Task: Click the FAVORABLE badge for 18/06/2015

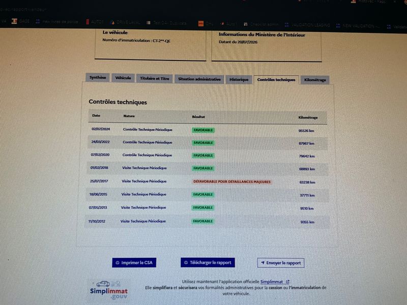Action: 203,195
